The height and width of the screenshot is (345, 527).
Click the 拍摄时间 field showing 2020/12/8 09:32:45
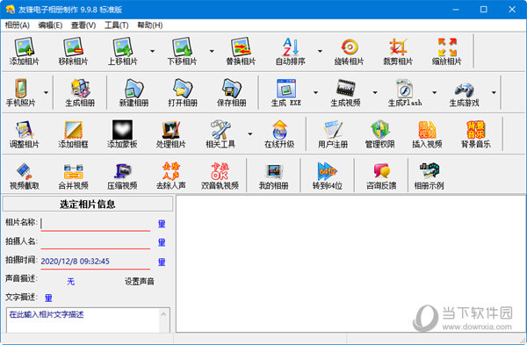point(95,262)
